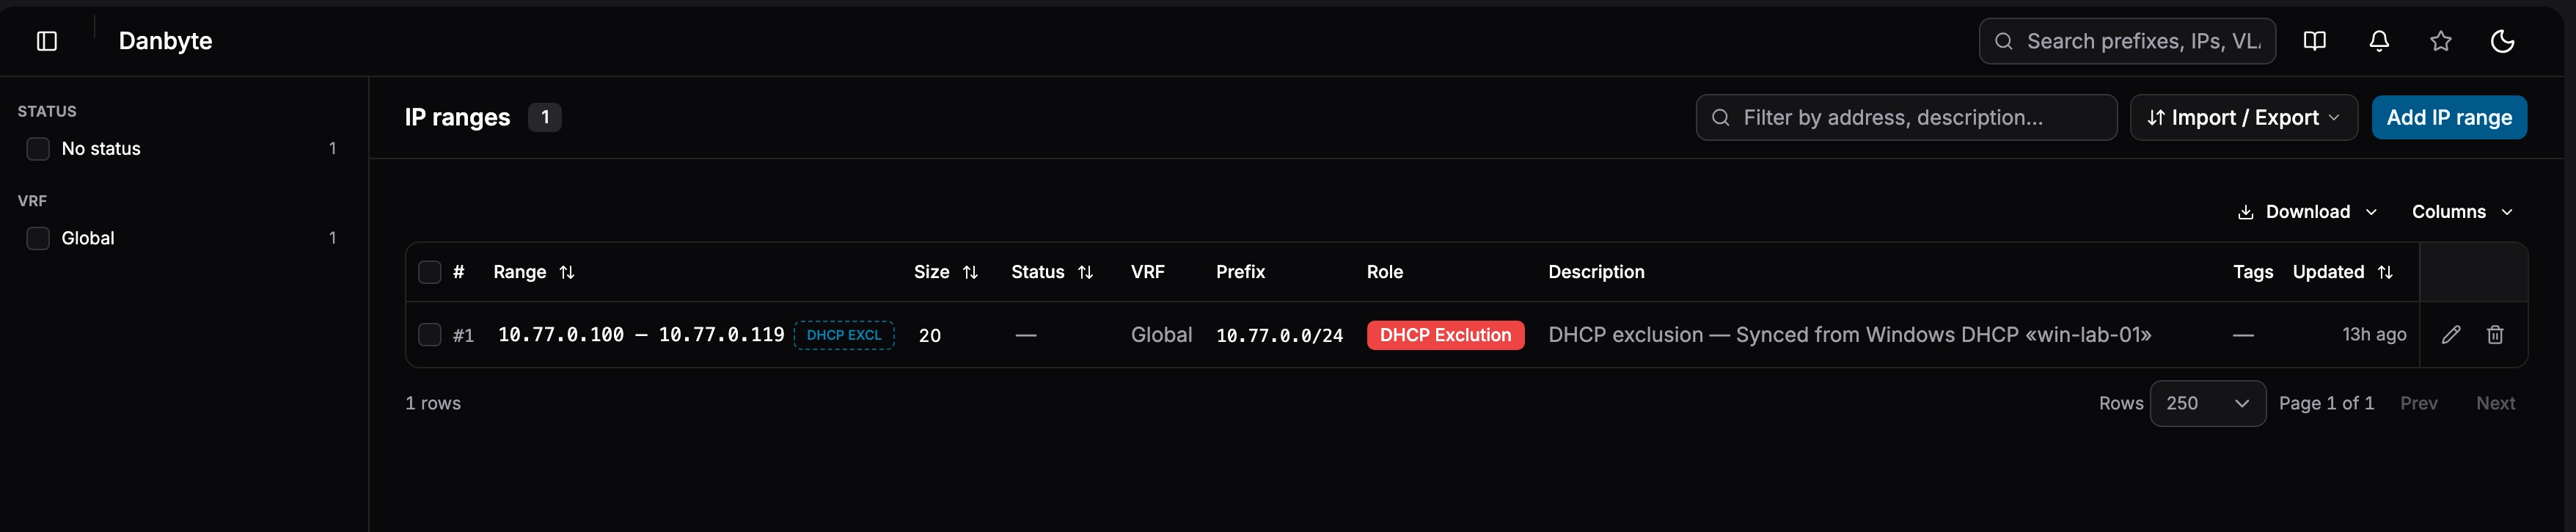Viewport: 2576px width, 532px height.
Task: Tick the select-all header checkbox
Action: pyautogui.click(x=429, y=272)
